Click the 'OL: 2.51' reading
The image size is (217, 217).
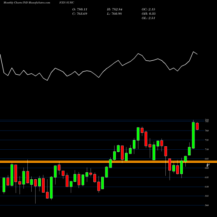148,18
